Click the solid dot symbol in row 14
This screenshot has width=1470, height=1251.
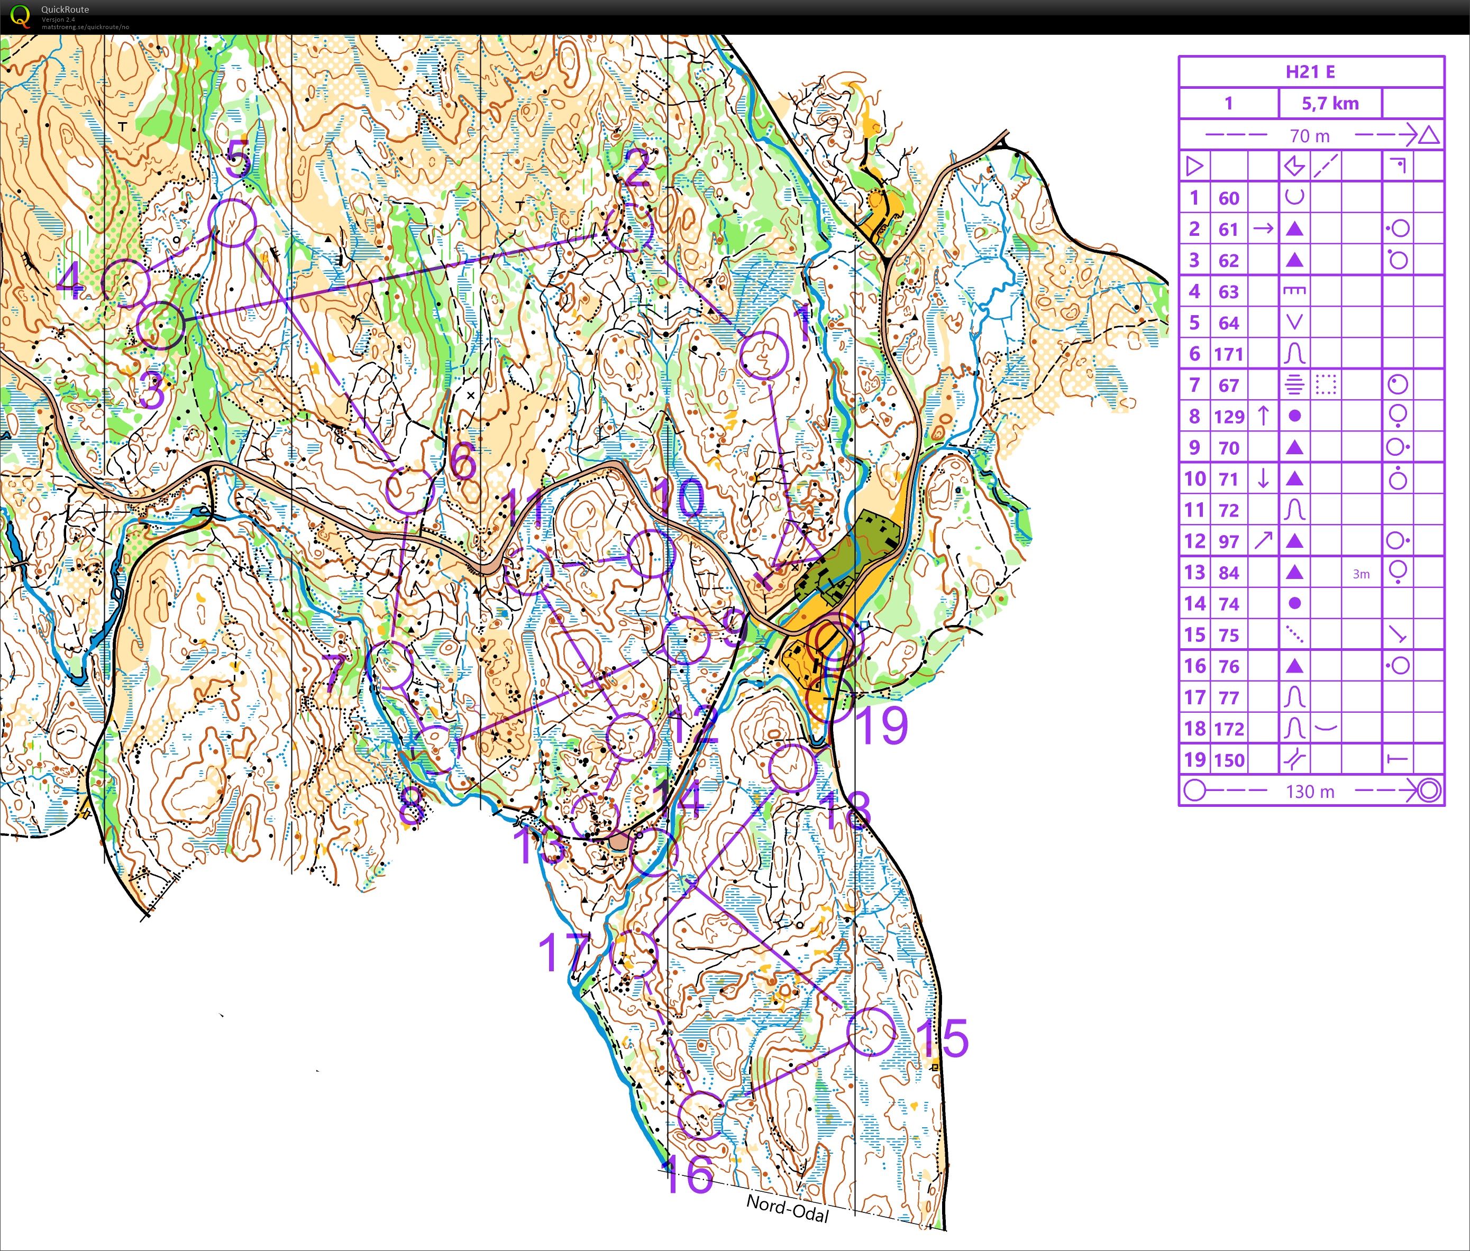click(1294, 603)
